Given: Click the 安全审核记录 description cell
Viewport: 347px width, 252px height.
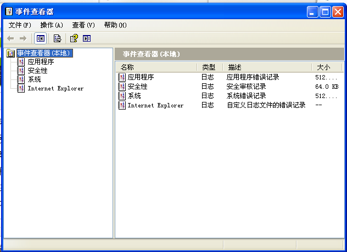Looking at the screenshot, I should pyautogui.click(x=246, y=87).
